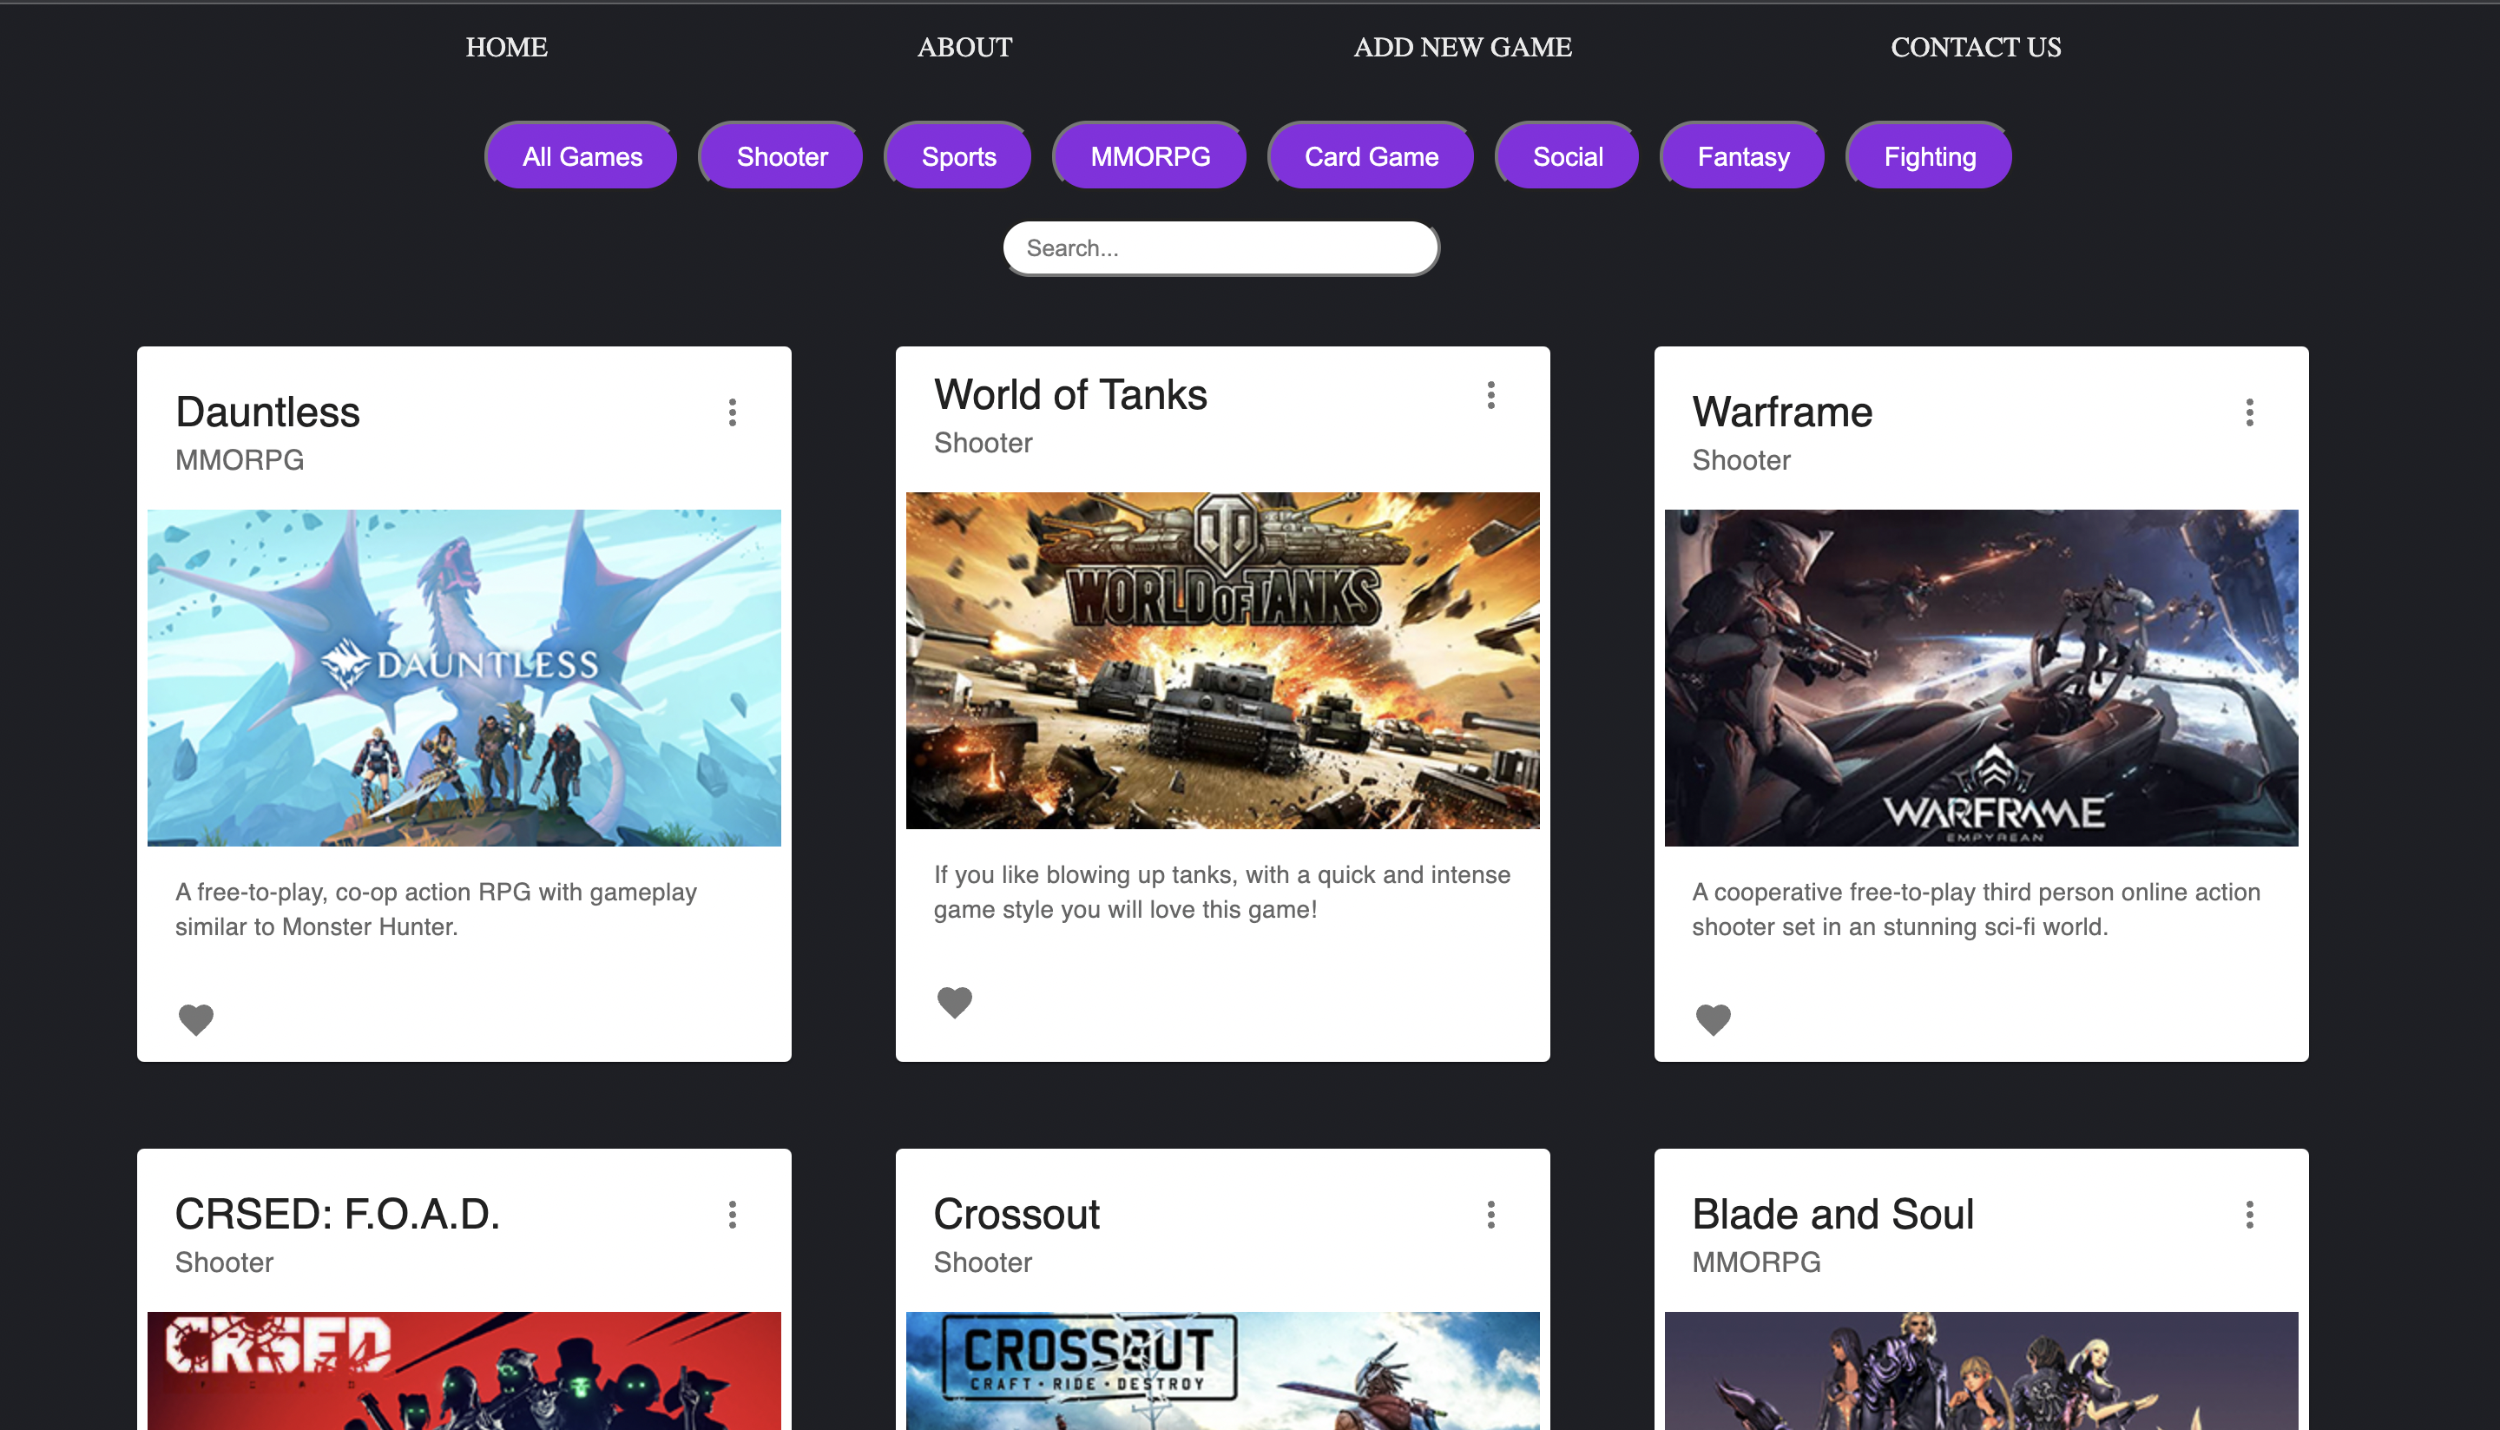Filter by the MMORPG category

pyautogui.click(x=1150, y=156)
